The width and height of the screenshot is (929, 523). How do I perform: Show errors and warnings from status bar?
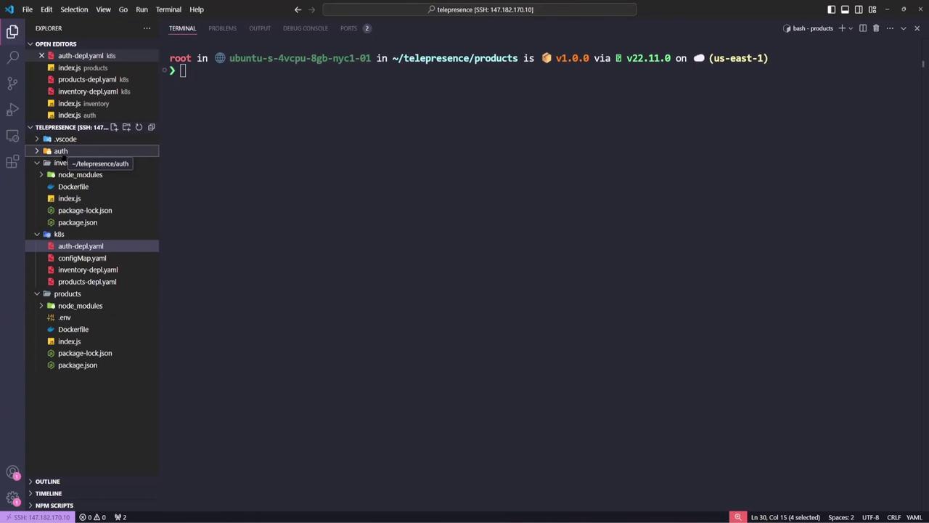(x=93, y=517)
